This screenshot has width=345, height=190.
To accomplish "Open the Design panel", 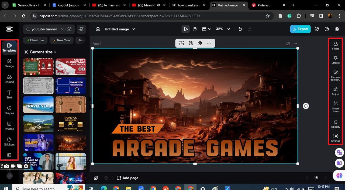I will point(9,63).
